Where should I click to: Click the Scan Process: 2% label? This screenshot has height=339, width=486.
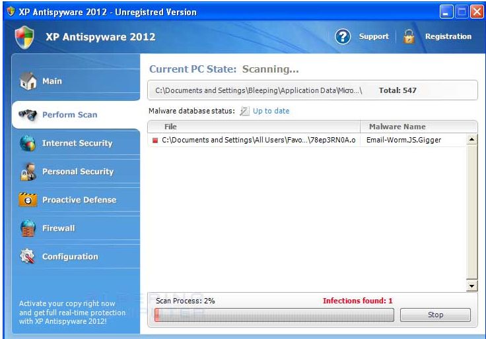(x=186, y=301)
